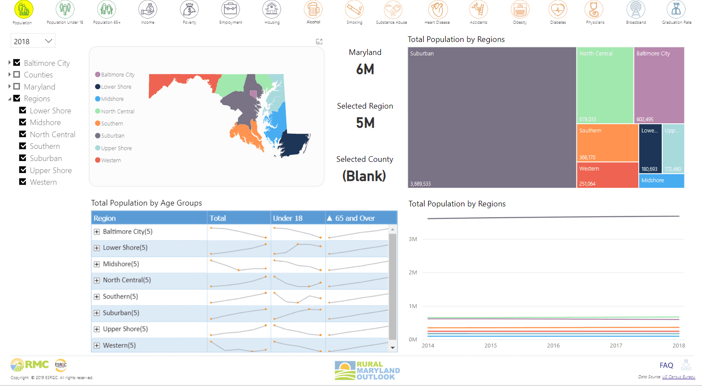Click the North Central treemap tile

click(x=605, y=85)
